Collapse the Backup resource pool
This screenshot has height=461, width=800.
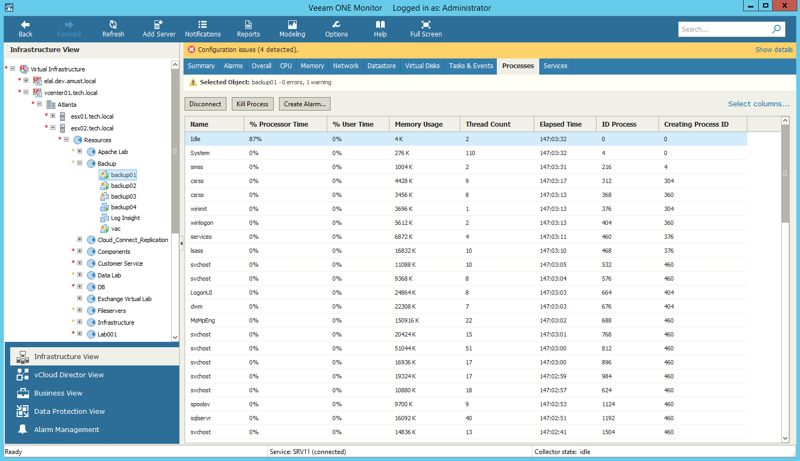click(x=79, y=163)
